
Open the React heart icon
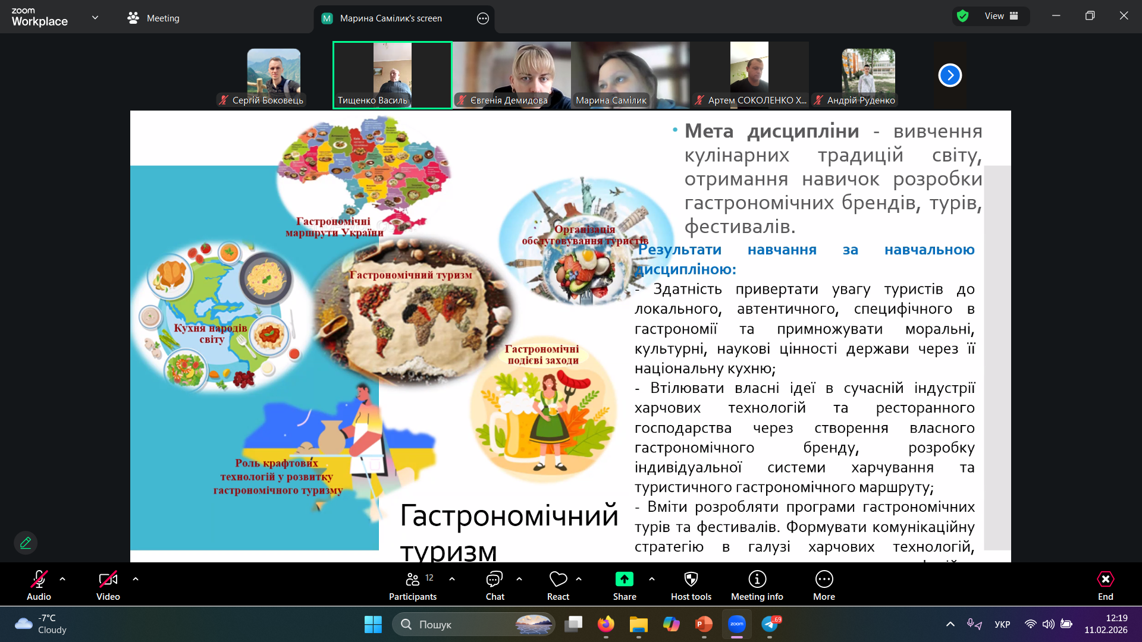point(557,580)
